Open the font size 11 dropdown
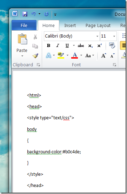127x194 pixels. [x=114, y=36]
